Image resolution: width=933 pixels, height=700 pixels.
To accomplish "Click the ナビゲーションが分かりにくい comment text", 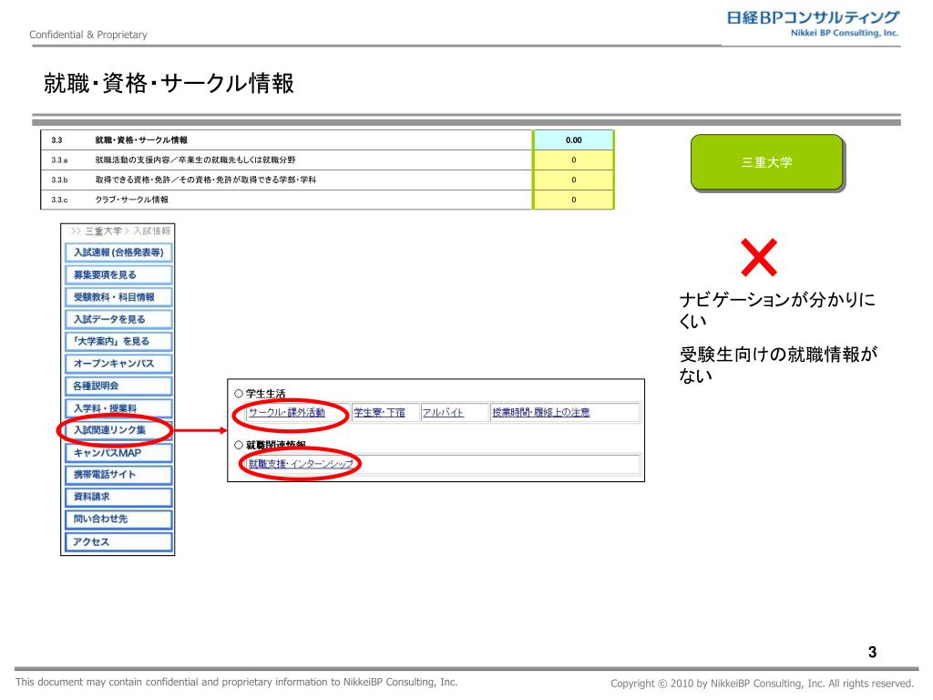I will click(777, 310).
